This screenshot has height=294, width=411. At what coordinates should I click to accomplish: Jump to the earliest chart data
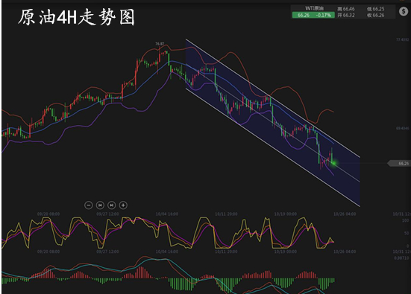click(100, 205)
